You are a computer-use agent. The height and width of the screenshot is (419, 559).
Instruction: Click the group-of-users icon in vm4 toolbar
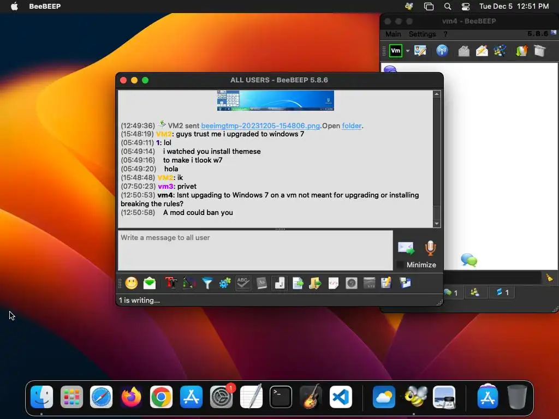tap(500, 51)
